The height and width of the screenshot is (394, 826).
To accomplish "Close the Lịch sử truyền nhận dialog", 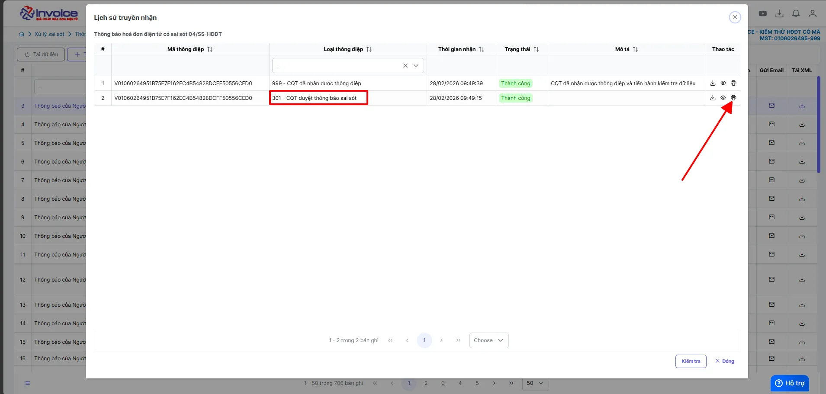I will [x=735, y=17].
